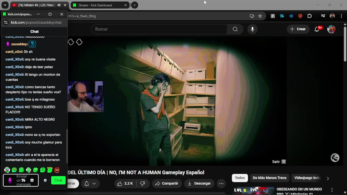Open the tab search dropdown arrow

5,5
